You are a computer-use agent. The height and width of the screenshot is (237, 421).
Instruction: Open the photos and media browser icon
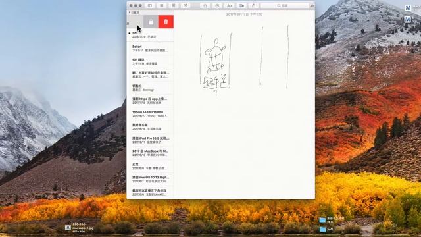241,5
